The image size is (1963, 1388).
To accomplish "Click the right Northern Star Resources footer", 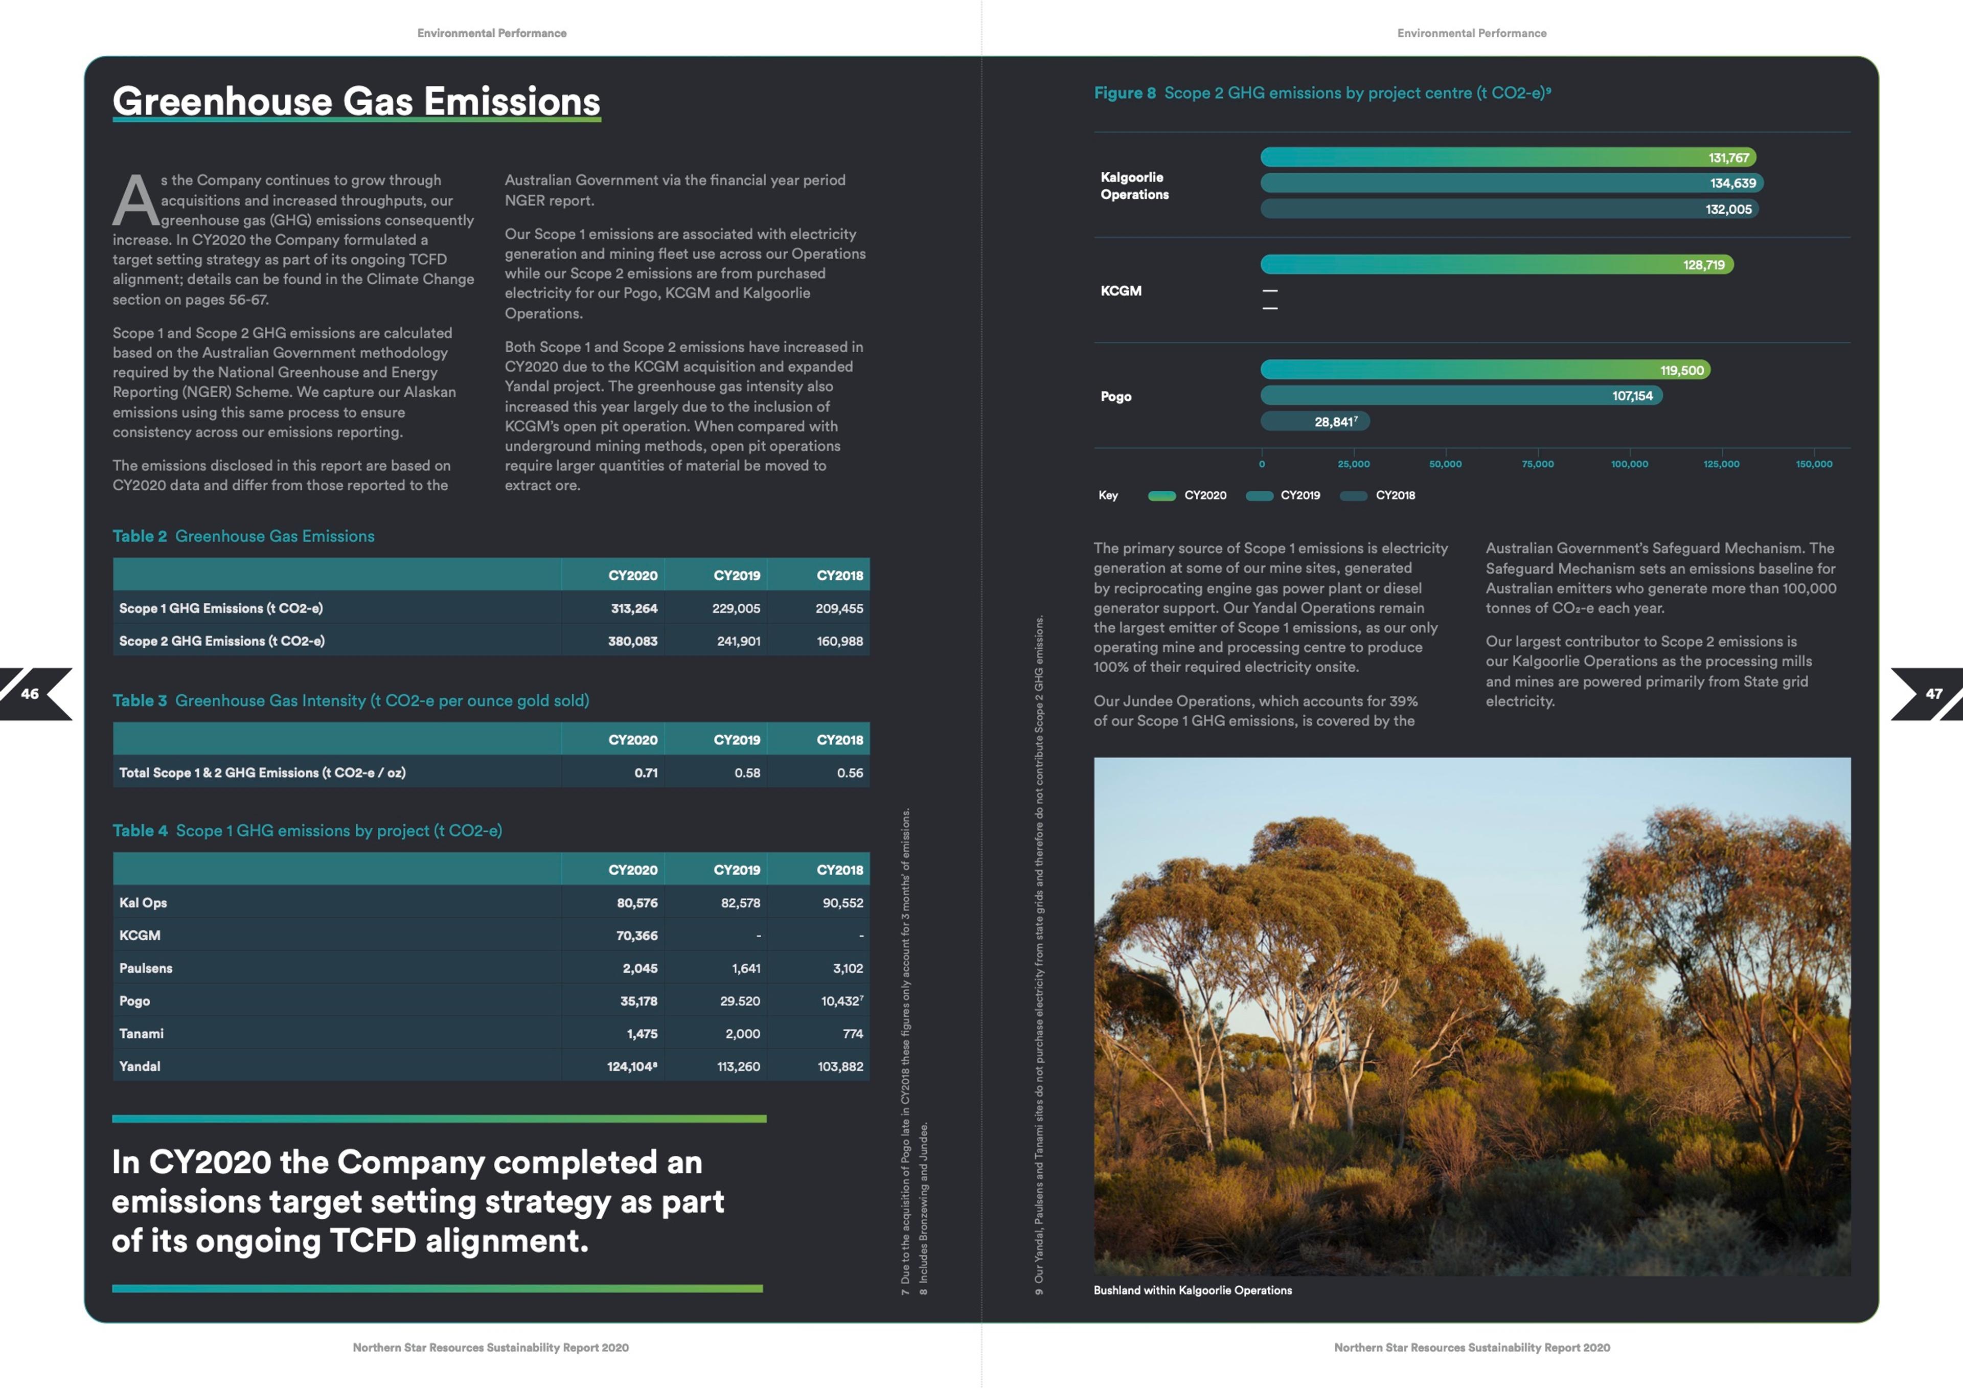I will pyautogui.click(x=1471, y=1347).
